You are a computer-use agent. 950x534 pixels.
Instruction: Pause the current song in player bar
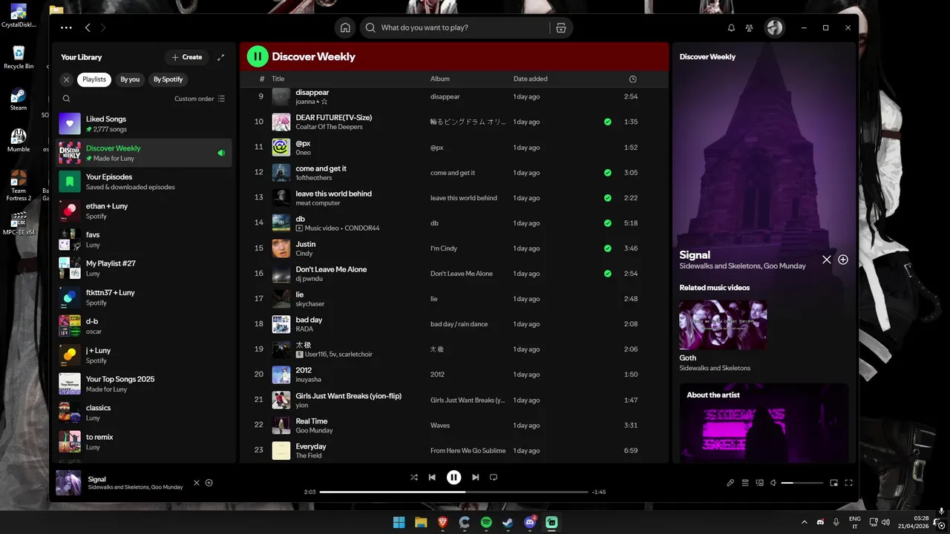tap(453, 478)
